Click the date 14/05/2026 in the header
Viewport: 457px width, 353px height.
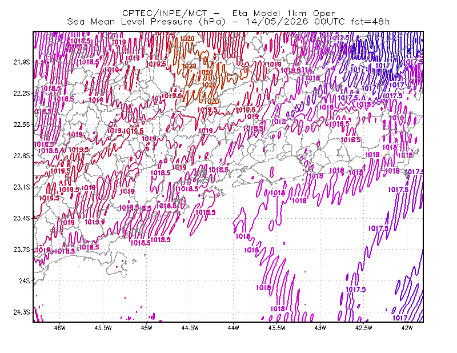coord(276,22)
